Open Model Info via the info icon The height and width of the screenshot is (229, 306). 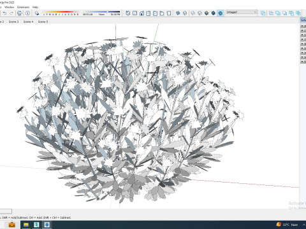click(27, 13)
